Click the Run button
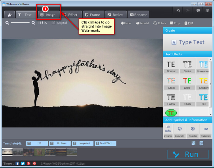 (188, 154)
